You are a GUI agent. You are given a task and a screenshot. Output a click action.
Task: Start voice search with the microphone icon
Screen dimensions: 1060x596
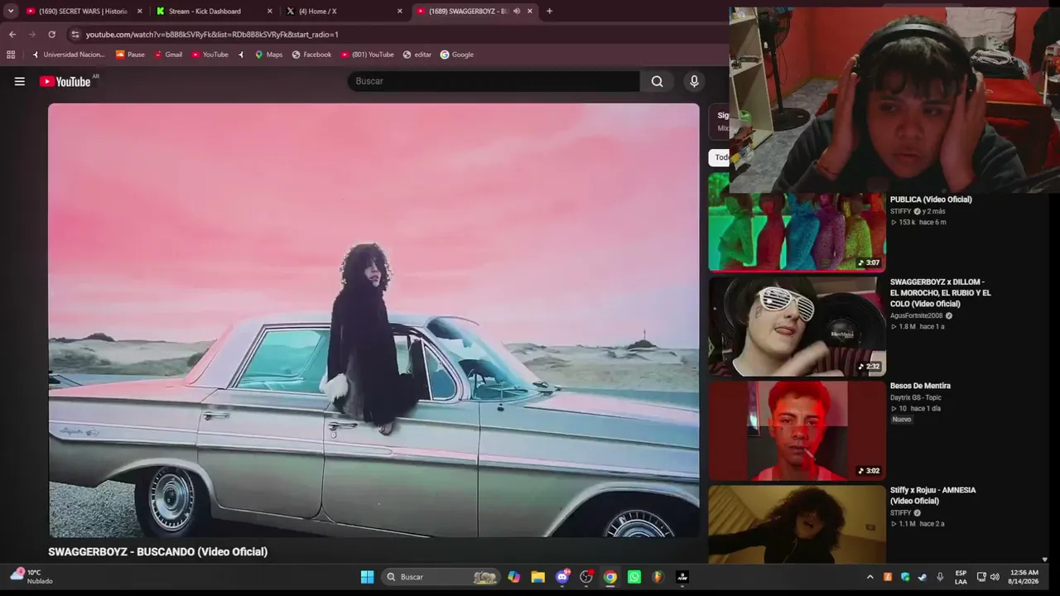(694, 81)
